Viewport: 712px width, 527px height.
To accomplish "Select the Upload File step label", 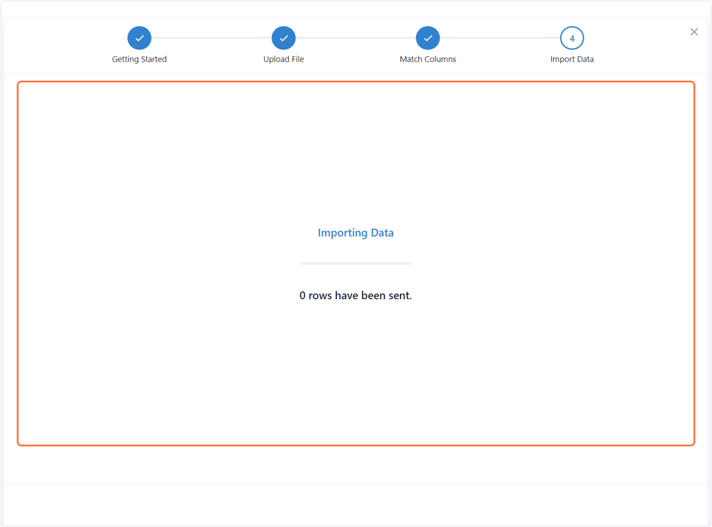I will 284,59.
